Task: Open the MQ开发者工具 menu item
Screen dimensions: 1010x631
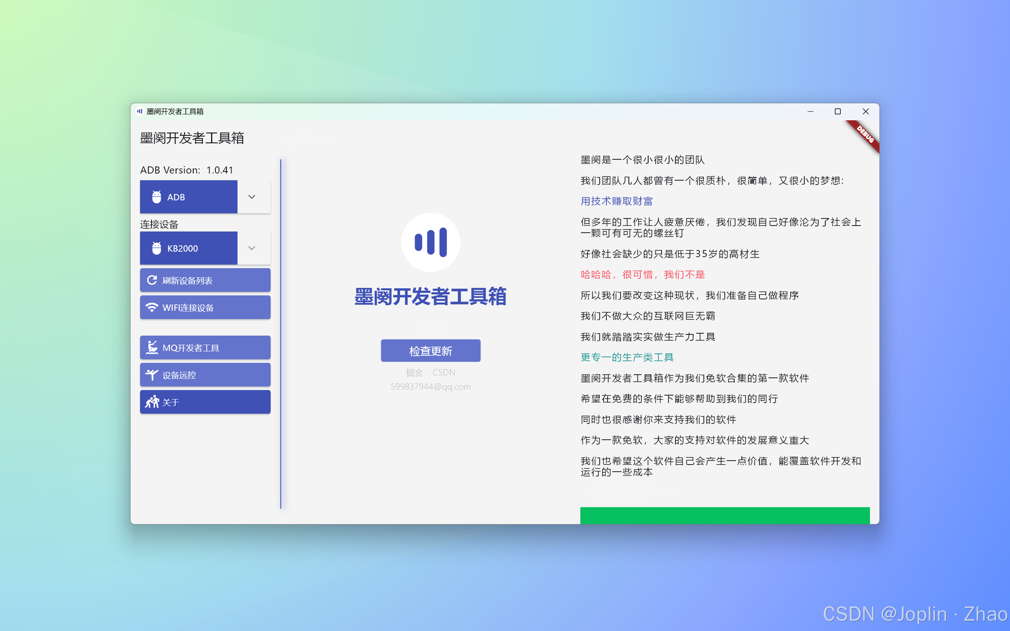Action: coord(205,347)
